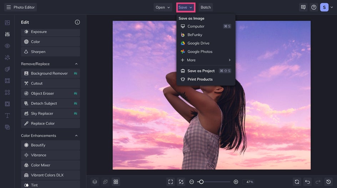The width and height of the screenshot is (337, 188).
Task: Open the Tint tool
Action: click(x=50, y=184)
